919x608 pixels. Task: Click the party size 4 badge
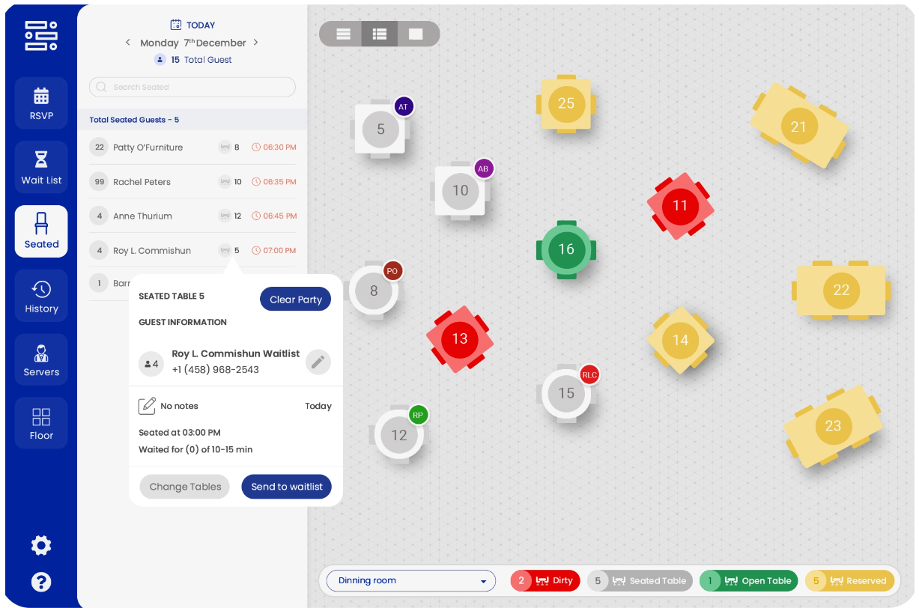[x=151, y=364]
